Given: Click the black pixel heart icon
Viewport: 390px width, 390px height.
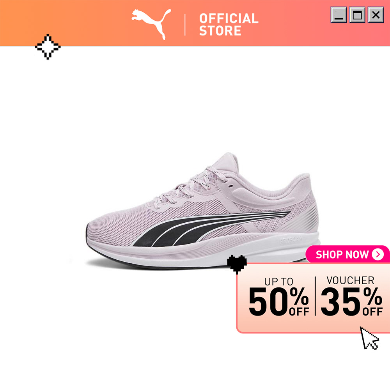Looking at the screenshot, I should coord(237,264).
